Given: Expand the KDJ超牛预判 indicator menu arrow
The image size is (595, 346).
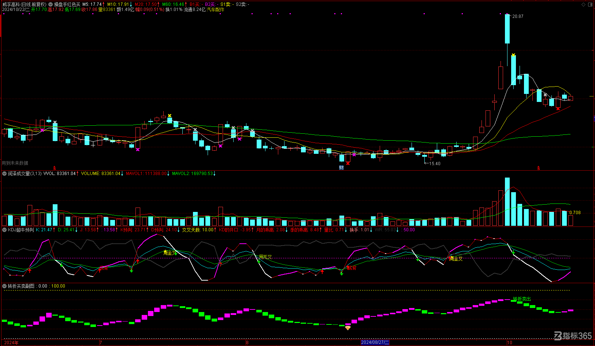Looking at the screenshot, I should [x=4, y=230].
